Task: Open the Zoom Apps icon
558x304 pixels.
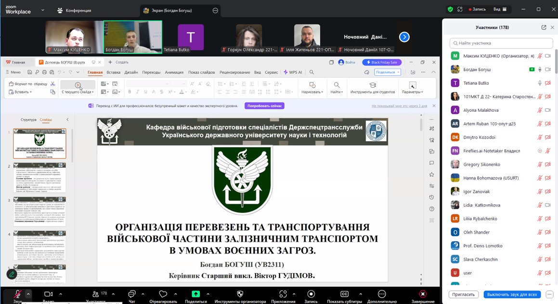Action: tap(283, 294)
